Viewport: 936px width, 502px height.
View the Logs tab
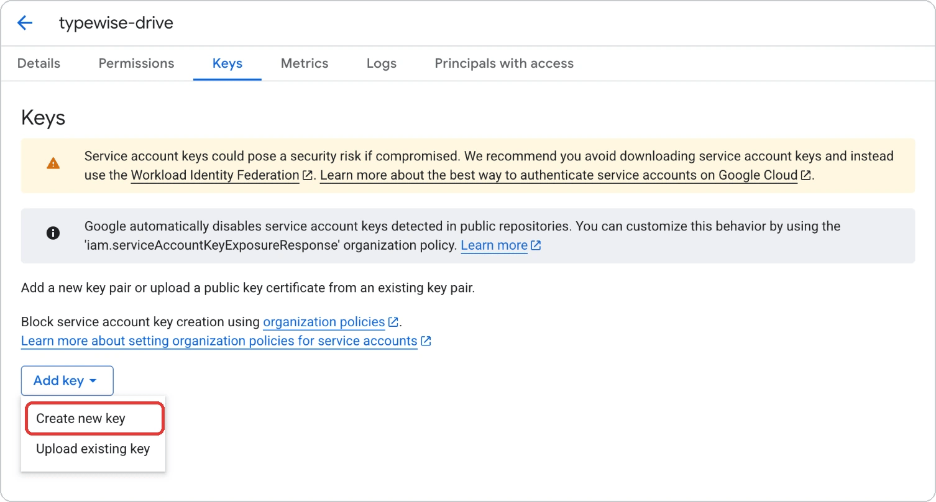[x=382, y=63]
